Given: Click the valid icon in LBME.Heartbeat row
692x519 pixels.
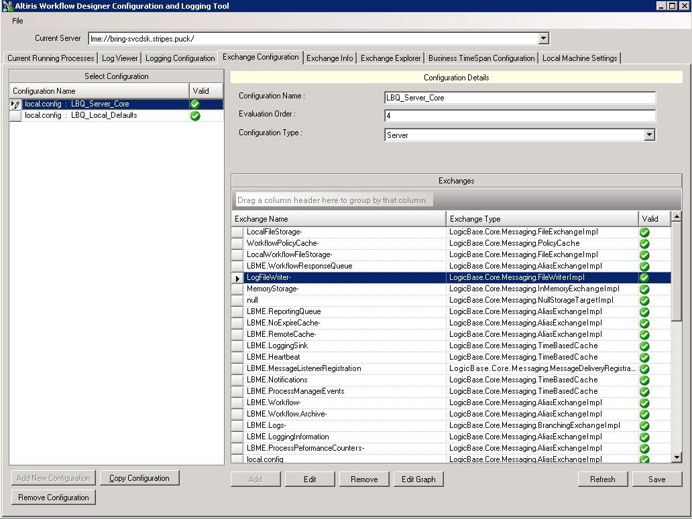Looking at the screenshot, I should pyautogui.click(x=644, y=358).
